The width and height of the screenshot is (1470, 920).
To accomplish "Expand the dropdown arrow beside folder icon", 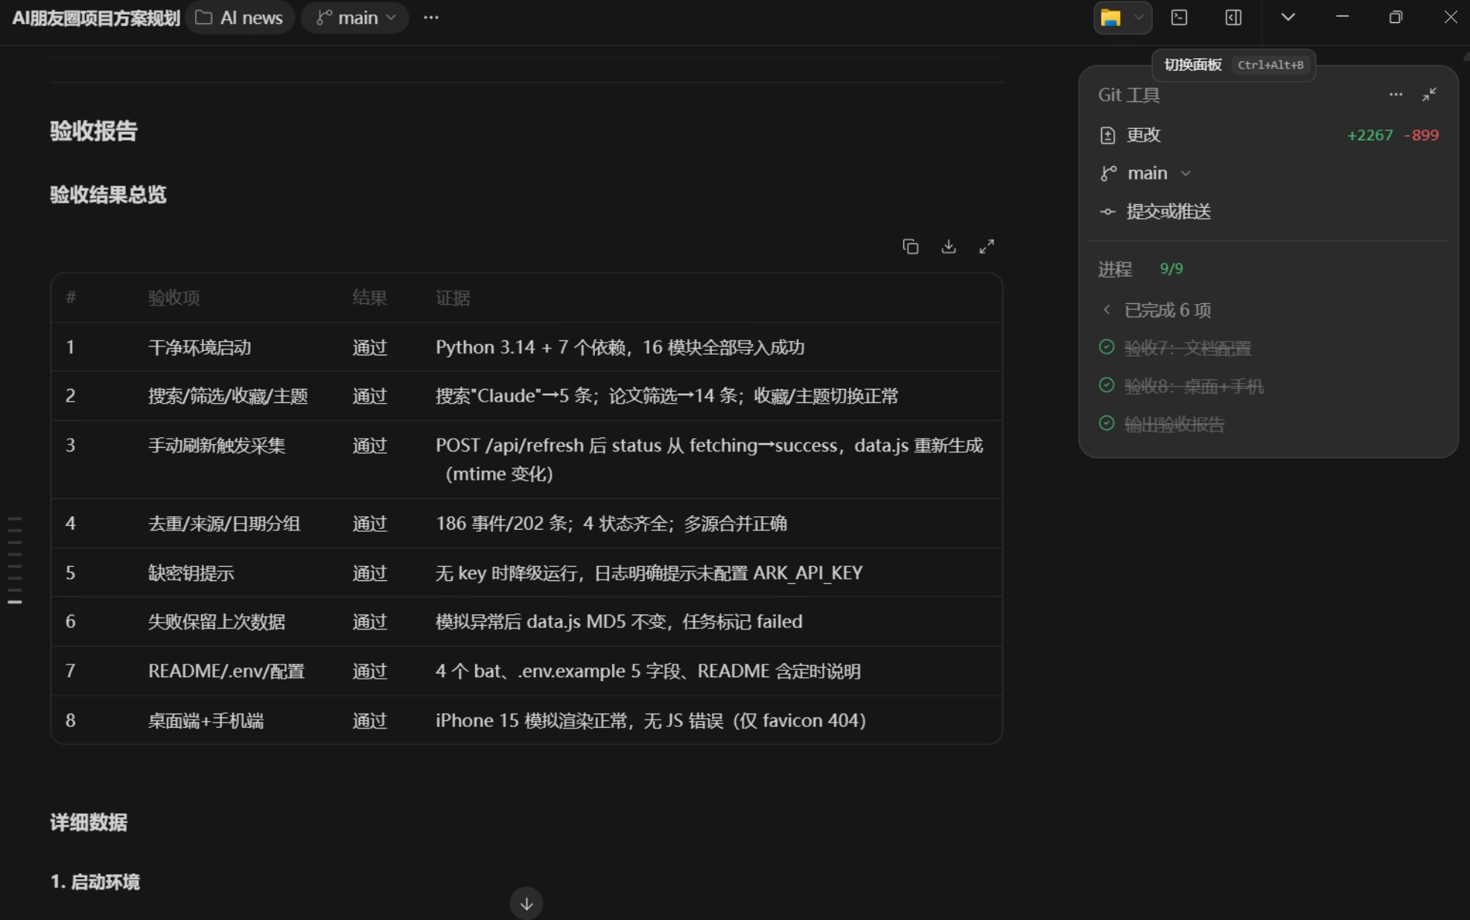I will 1139,18.
